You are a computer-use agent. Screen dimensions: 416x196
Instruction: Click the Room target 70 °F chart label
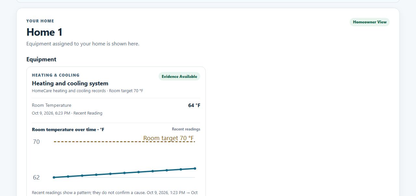[x=168, y=138]
